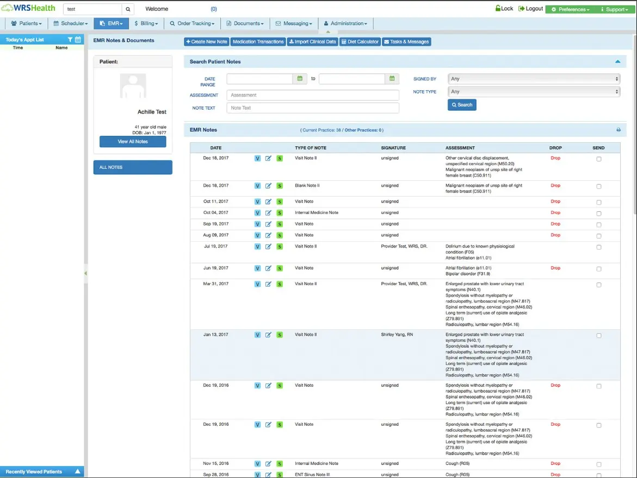Open the SIGNED BY dropdown
This screenshot has height=478, width=637.
533,78
